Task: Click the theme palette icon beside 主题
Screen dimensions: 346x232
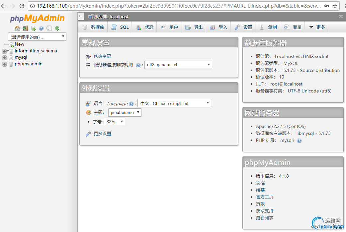Action: click(x=88, y=113)
